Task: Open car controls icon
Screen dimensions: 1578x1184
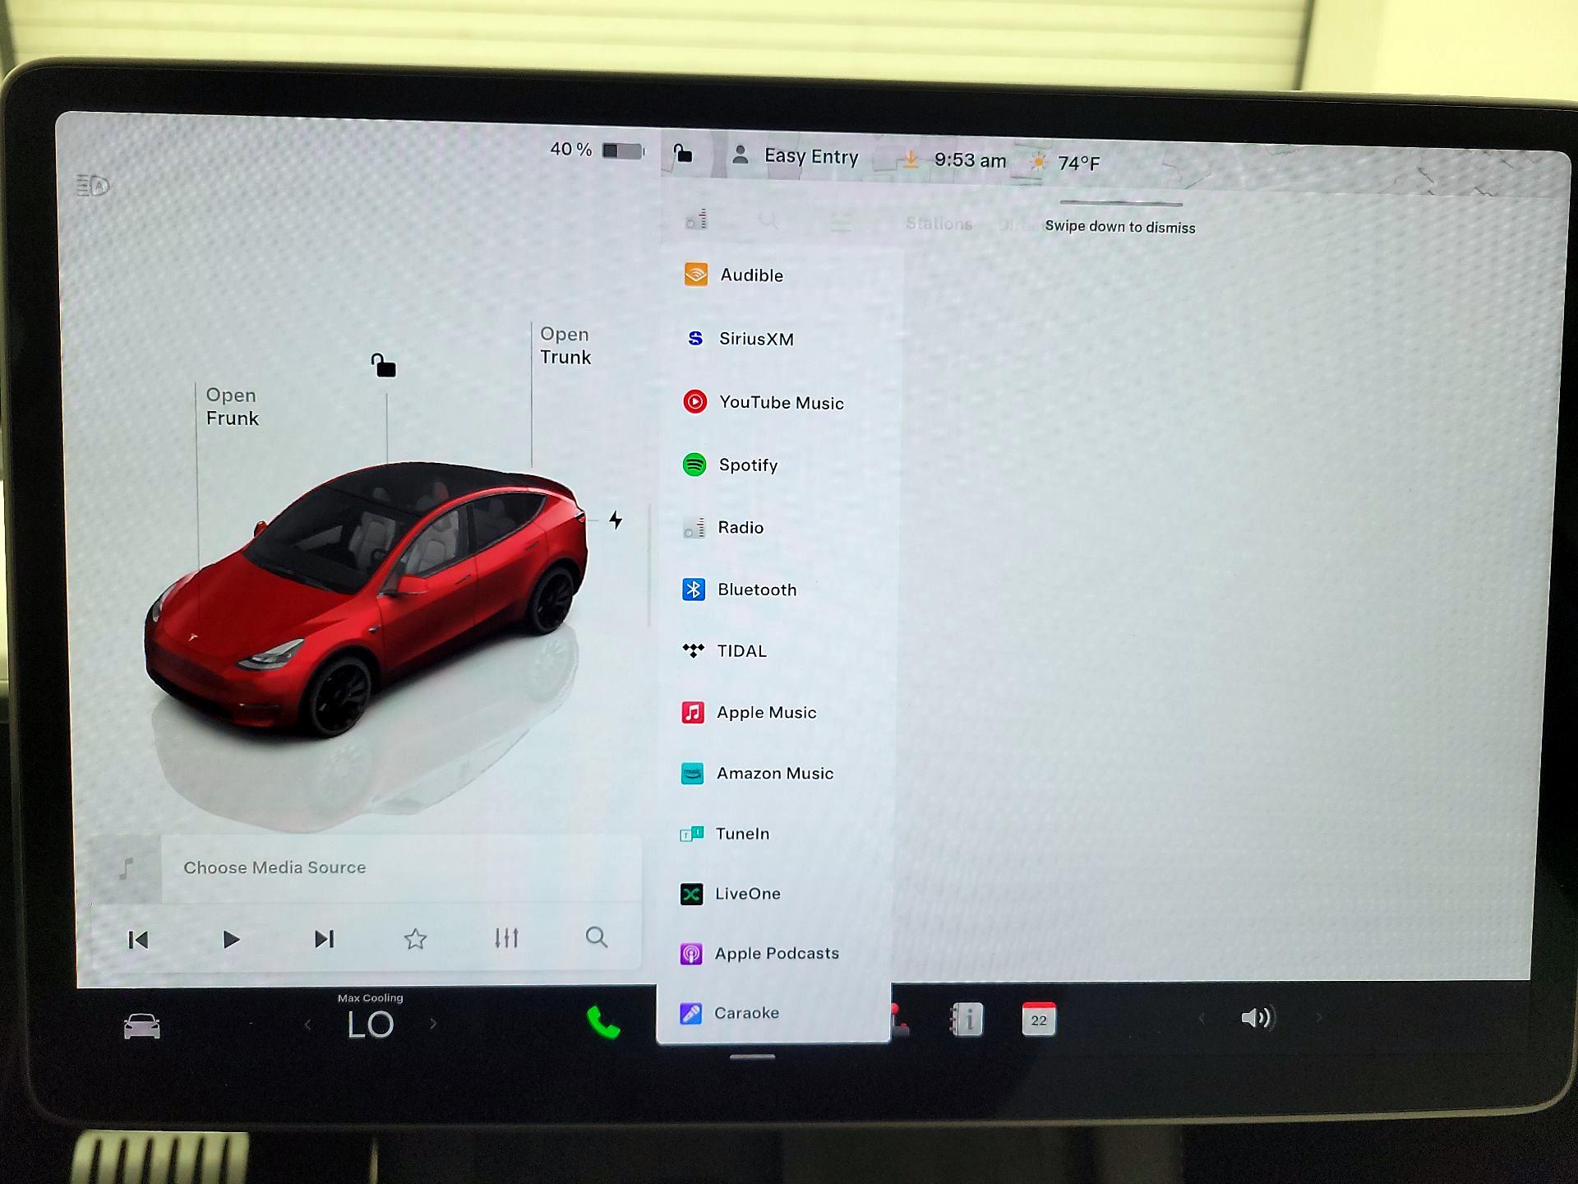Action: point(141,1026)
